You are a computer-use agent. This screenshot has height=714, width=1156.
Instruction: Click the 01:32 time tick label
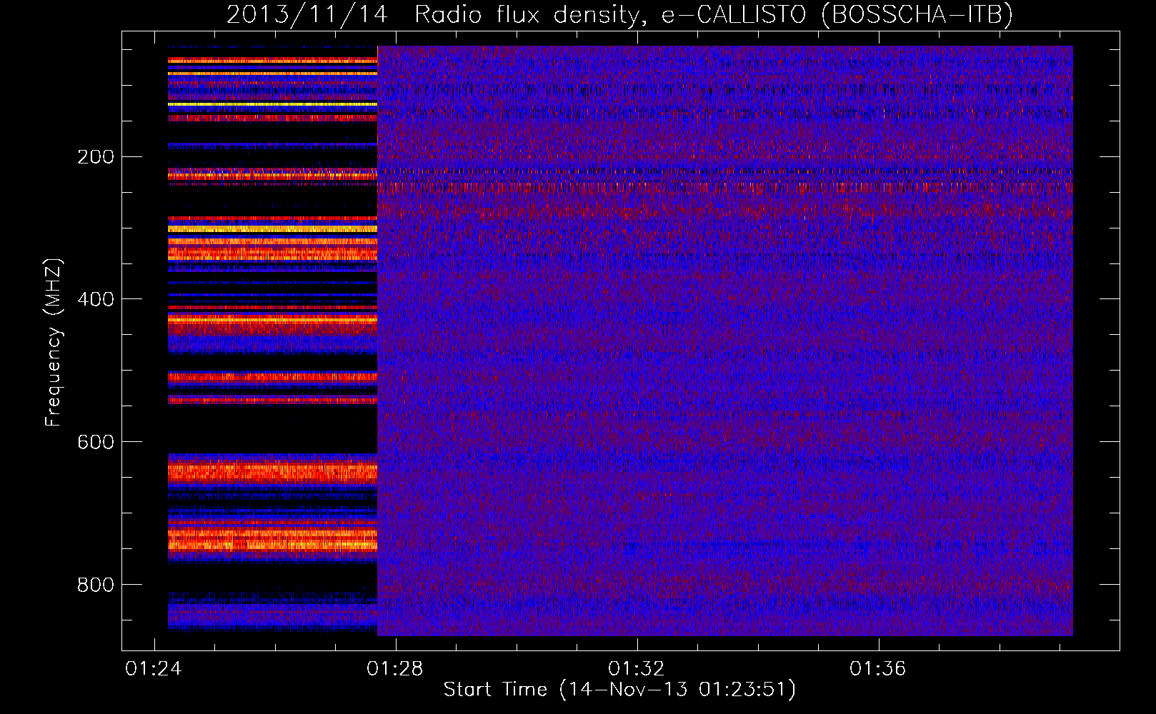coord(637,668)
